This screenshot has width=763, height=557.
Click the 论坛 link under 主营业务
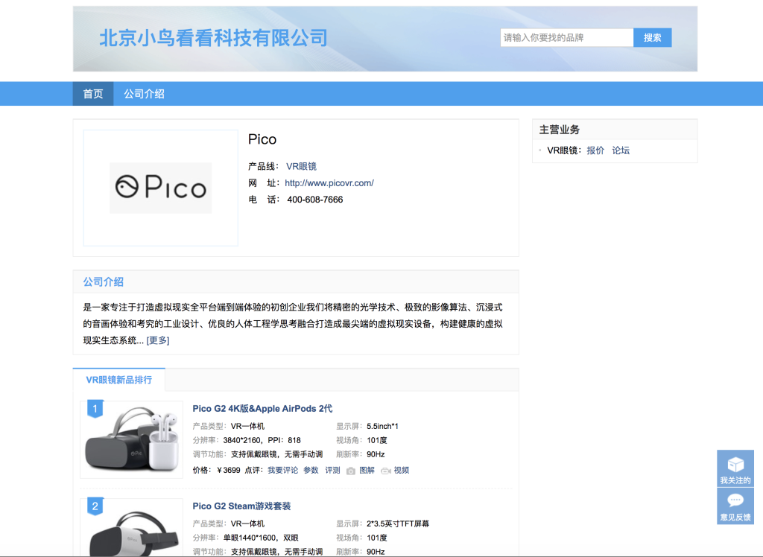(x=621, y=150)
